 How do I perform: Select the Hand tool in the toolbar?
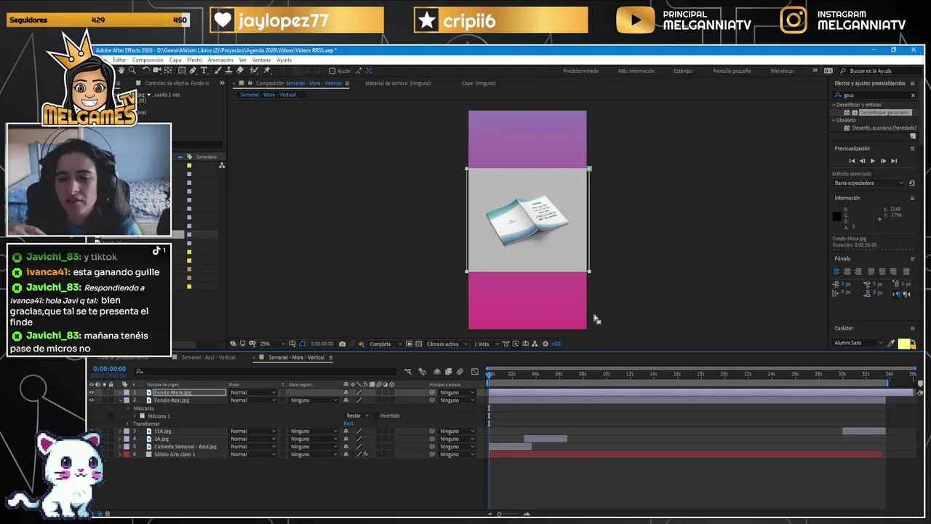click(x=121, y=71)
